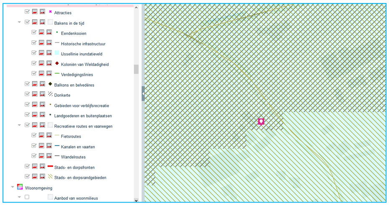Image resolution: width=389 pixels, height=206 pixels.
Task: Click red layer icon for Stads- en dorpsrandgebieden
Action: click(x=35, y=177)
